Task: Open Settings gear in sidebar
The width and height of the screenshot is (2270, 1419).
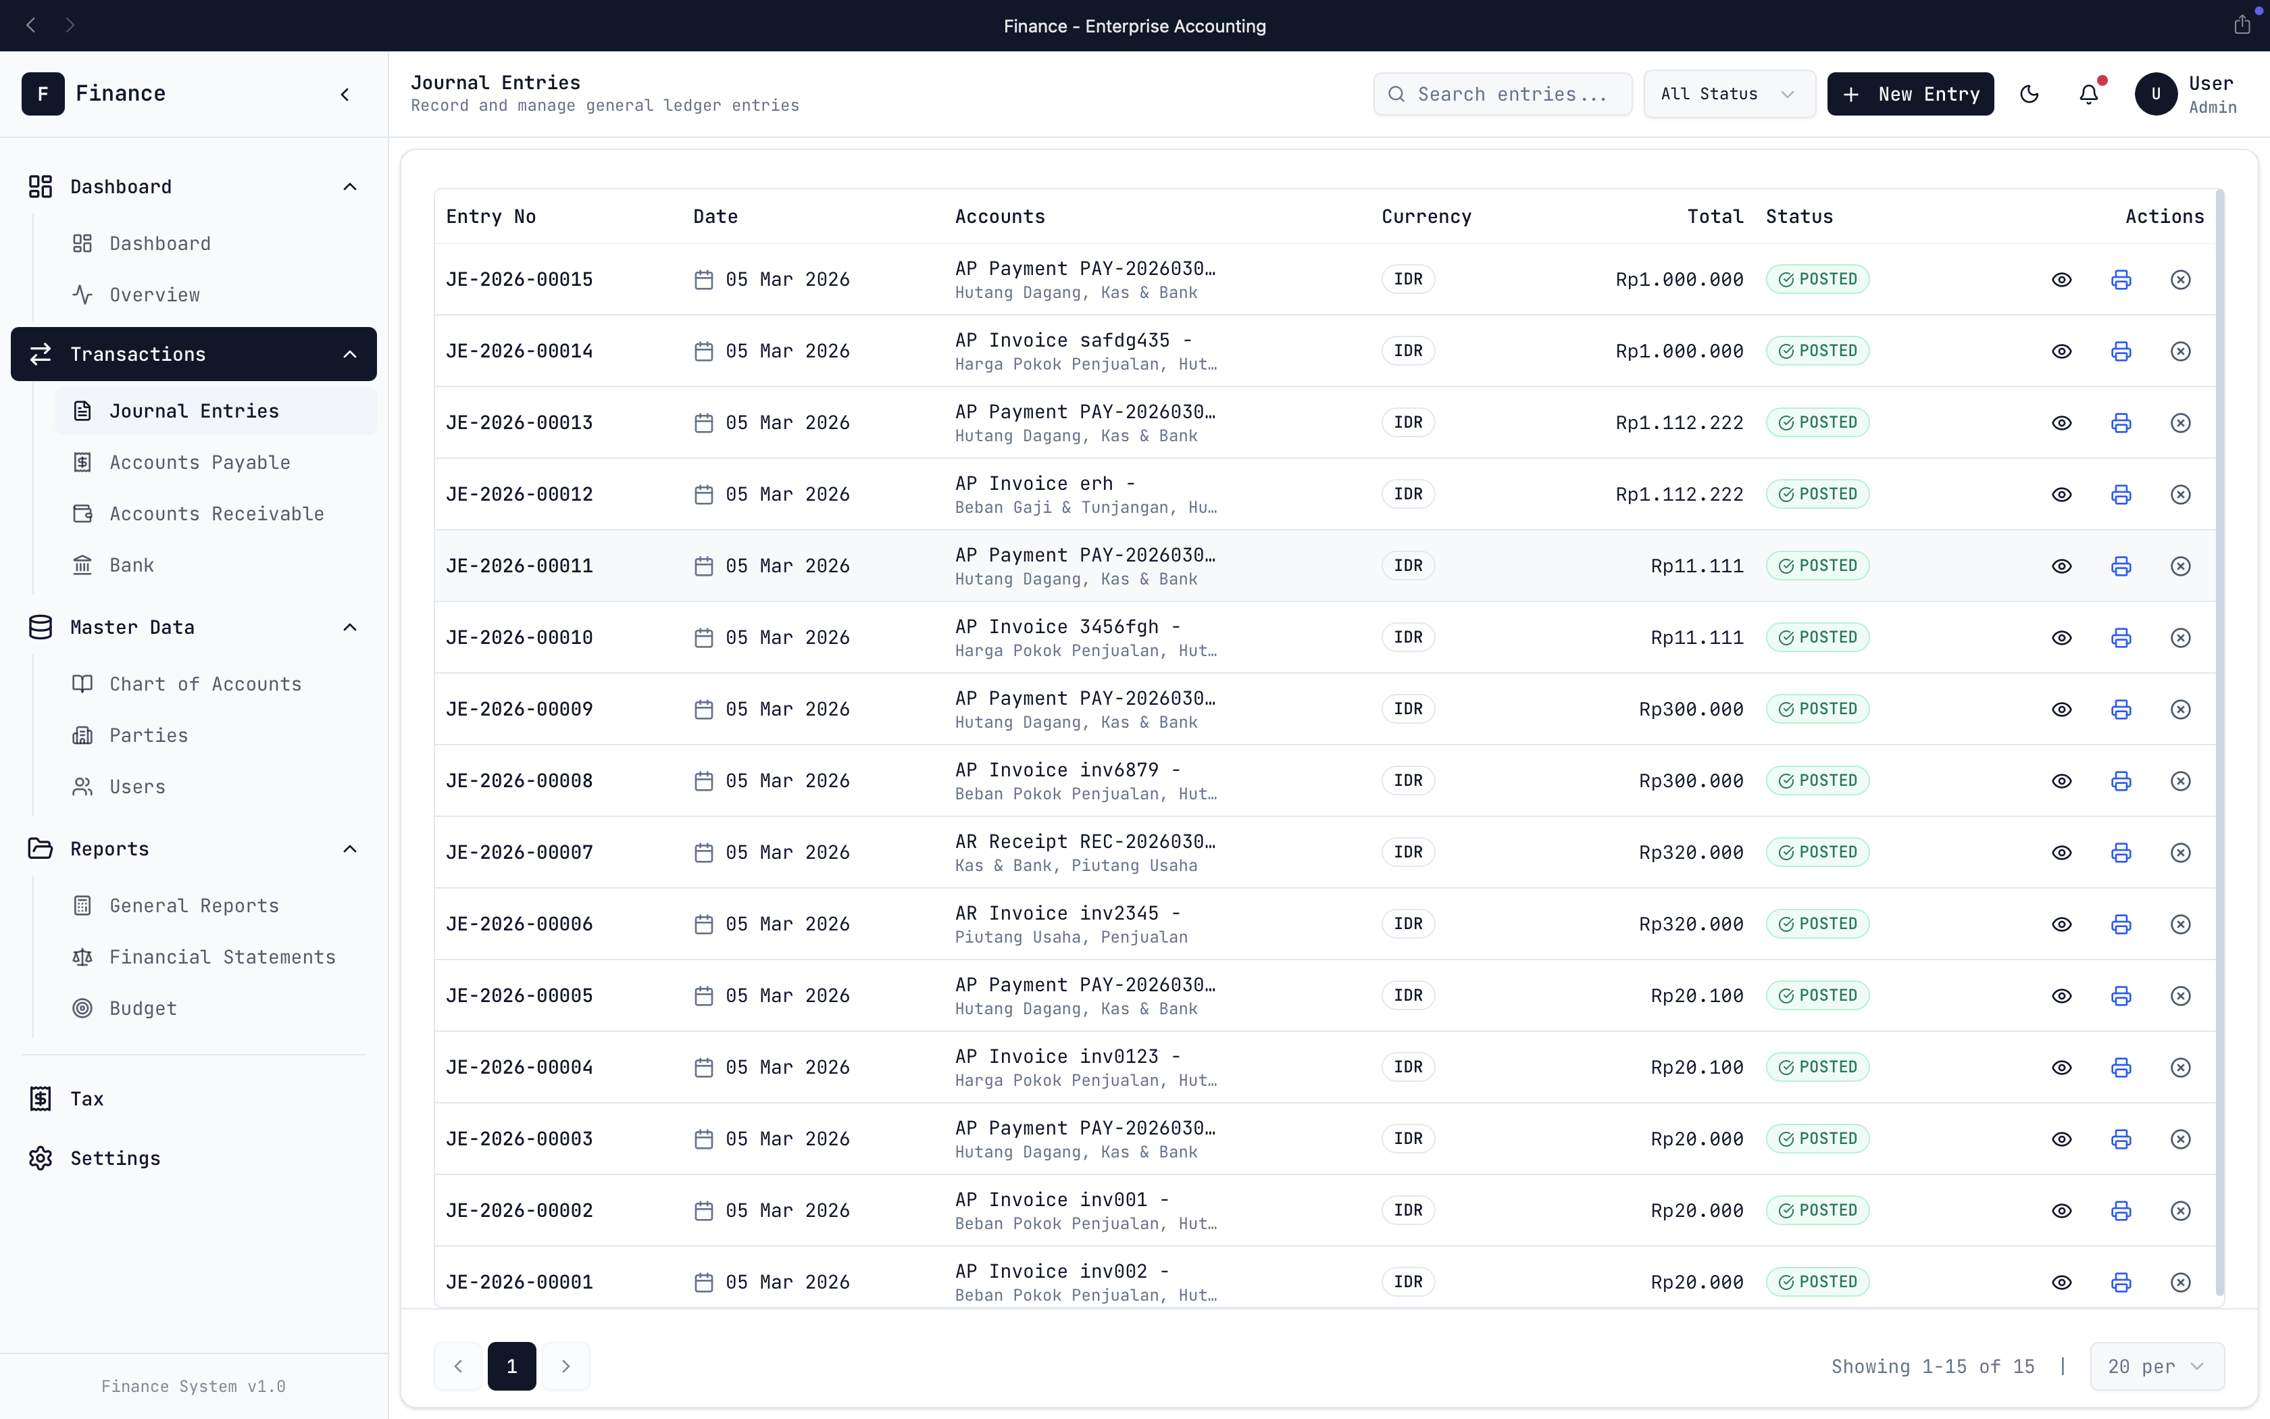Action: click(41, 1158)
